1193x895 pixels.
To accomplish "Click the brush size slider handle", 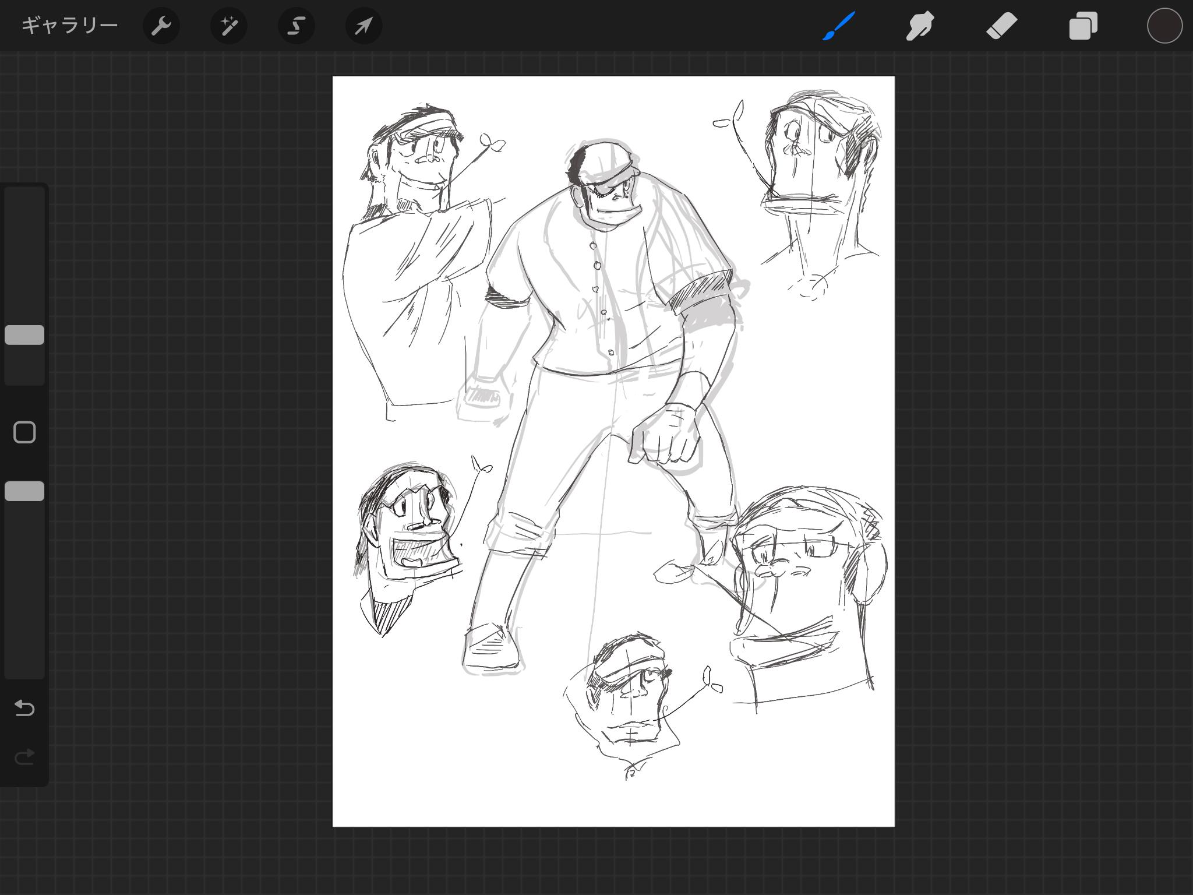I will [24, 335].
